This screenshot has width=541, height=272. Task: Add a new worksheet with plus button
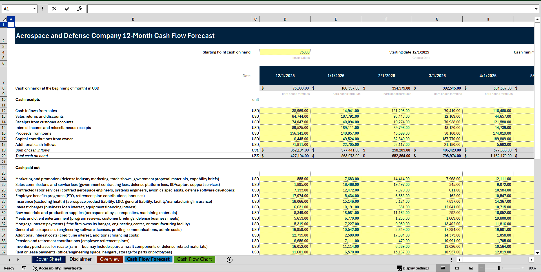(230, 260)
